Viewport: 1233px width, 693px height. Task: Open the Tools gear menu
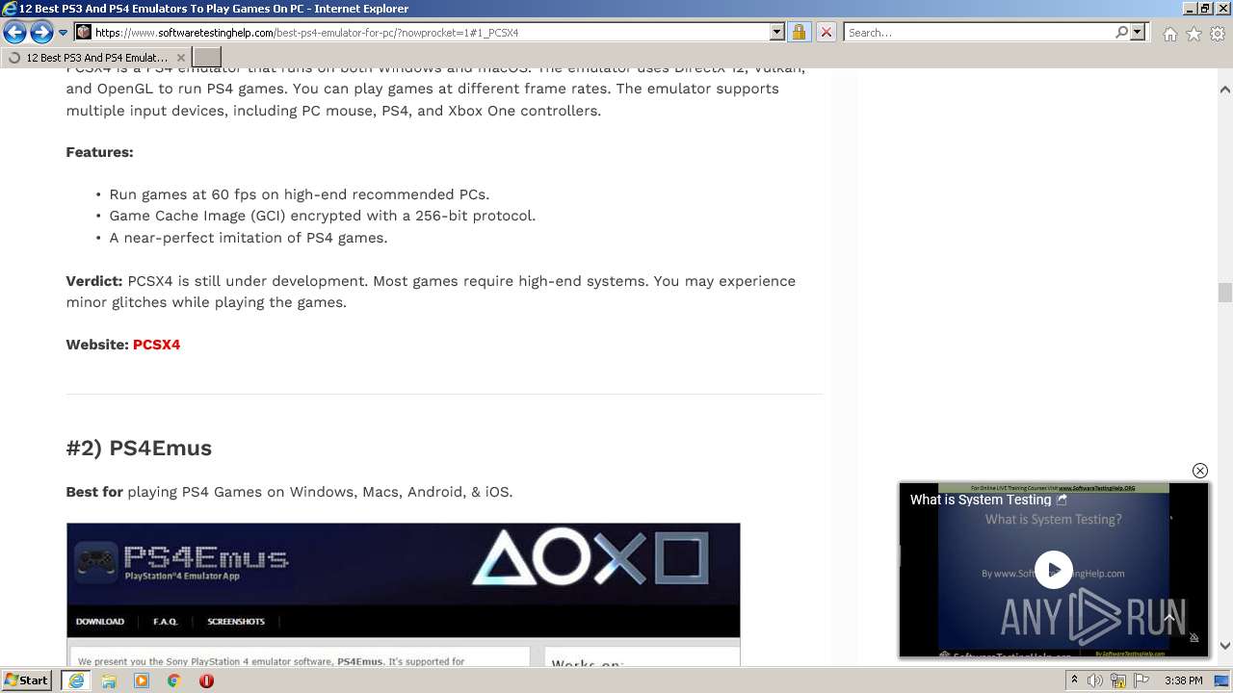pos(1218,34)
